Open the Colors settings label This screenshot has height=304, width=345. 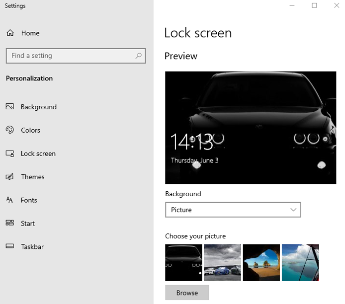(31, 130)
